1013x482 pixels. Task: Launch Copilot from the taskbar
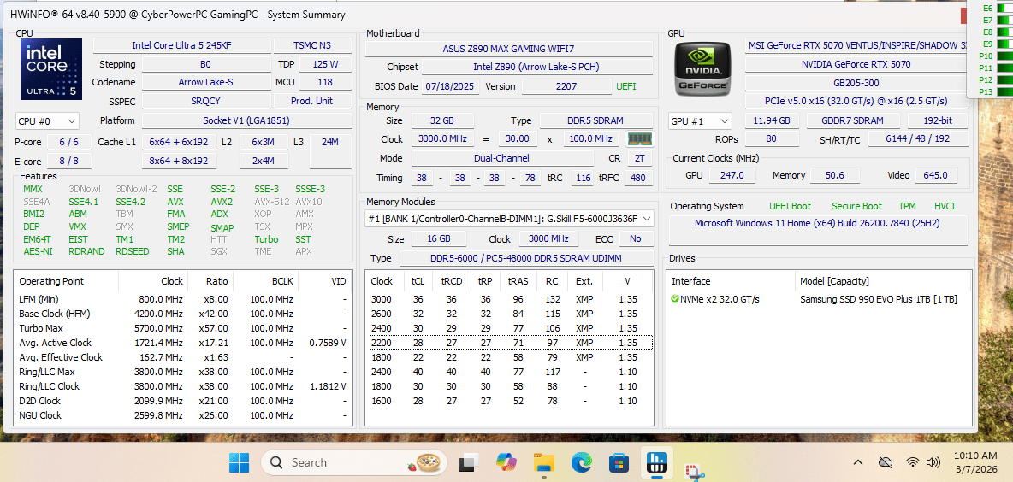click(x=506, y=462)
